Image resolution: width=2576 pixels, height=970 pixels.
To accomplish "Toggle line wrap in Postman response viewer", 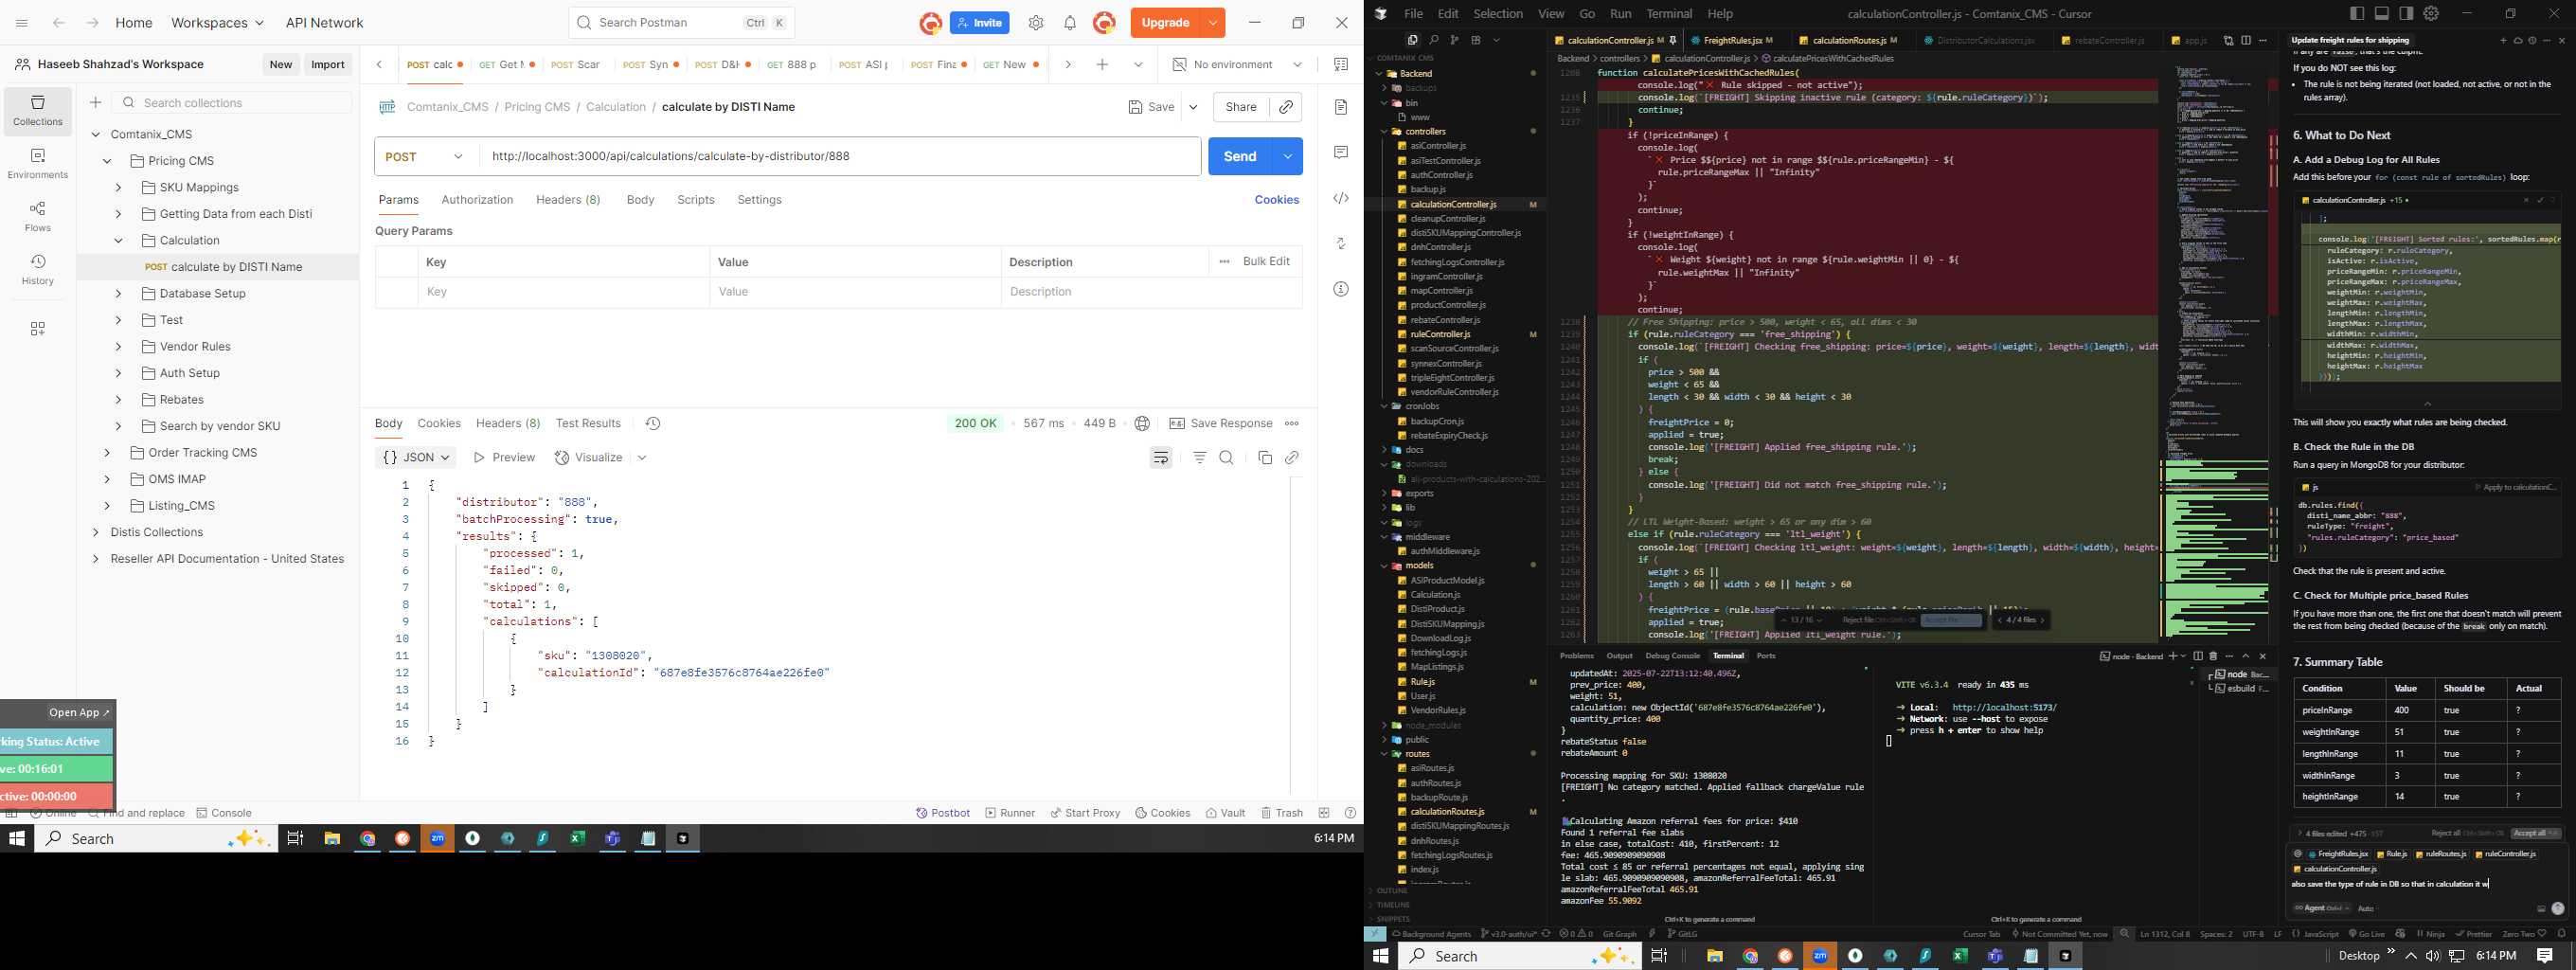I will coord(1161,457).
